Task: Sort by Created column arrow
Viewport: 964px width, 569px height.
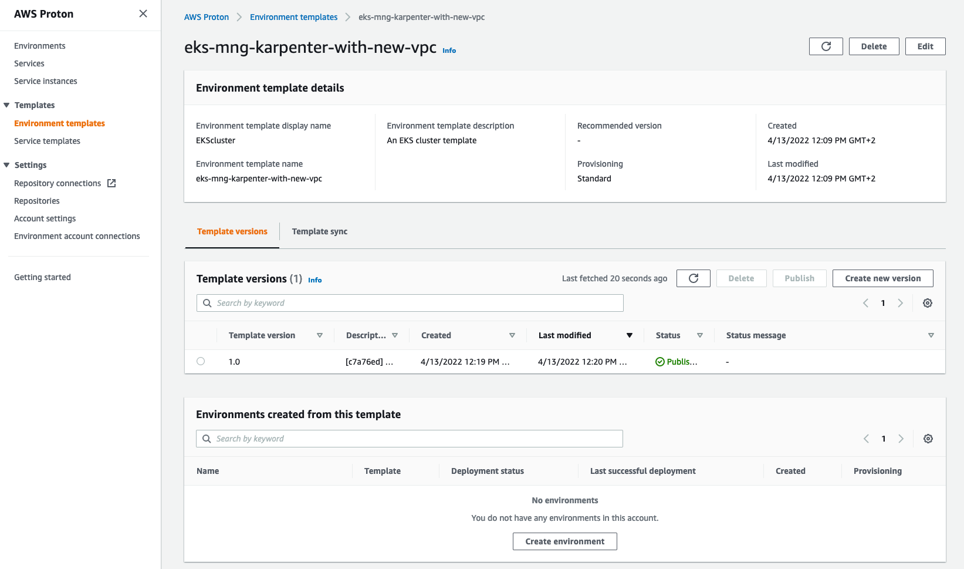Action: point(512,335)
